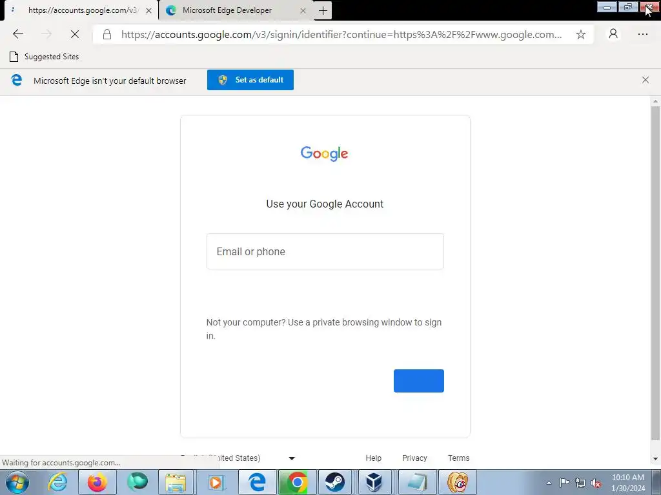Screen dimensions: 661x495
Task: Click the Set as default button
Action: [x=250, y=80]
